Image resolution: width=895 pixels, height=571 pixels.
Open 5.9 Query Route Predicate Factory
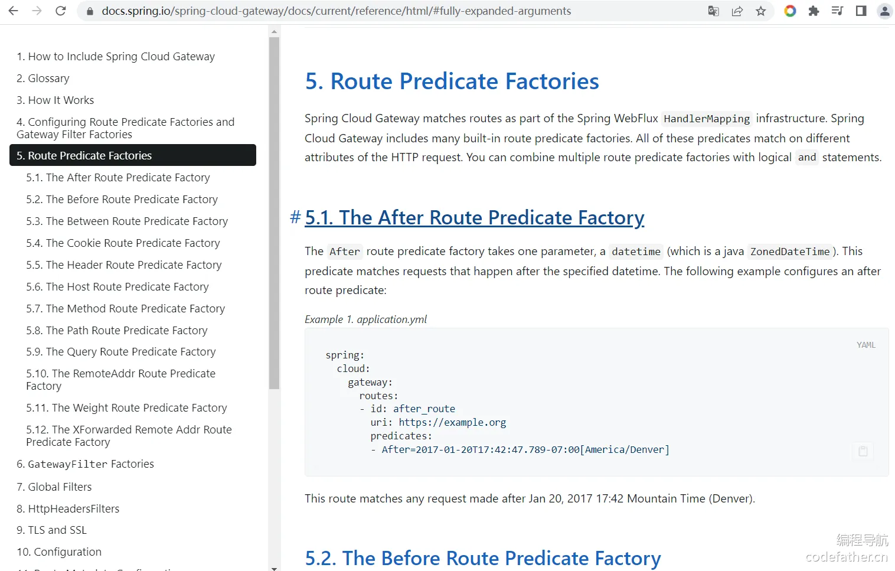121,352
